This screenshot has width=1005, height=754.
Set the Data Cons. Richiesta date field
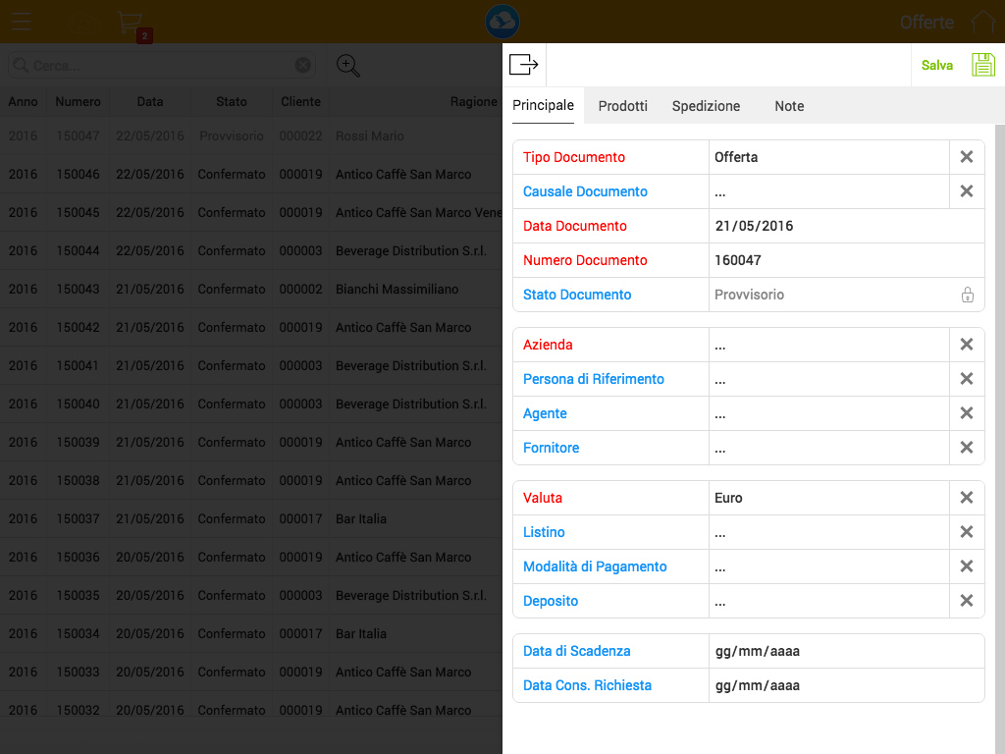(846, 685)
